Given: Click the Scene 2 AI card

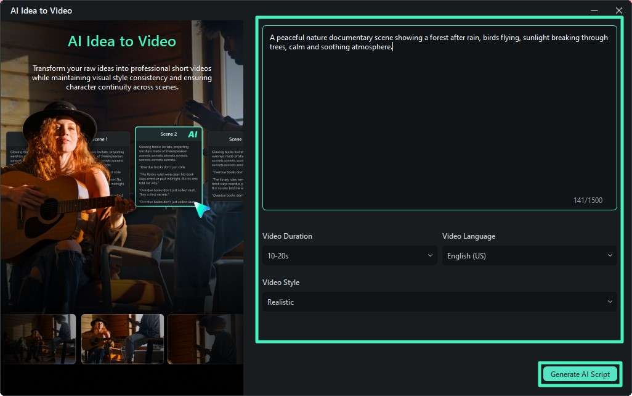Looking at the screenshot, I should [169, 167].
